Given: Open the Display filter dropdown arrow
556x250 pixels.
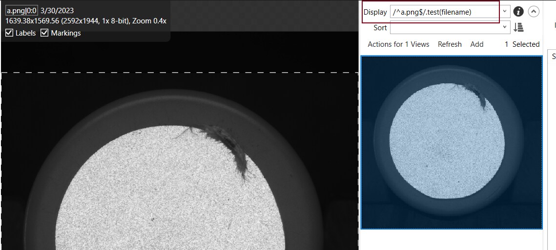Looking at the screenshot, I should pos(505,12).
